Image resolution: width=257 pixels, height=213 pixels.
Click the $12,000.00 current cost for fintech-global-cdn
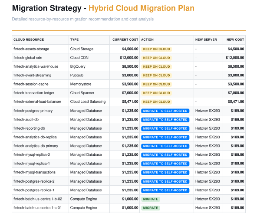click(129, 58)
